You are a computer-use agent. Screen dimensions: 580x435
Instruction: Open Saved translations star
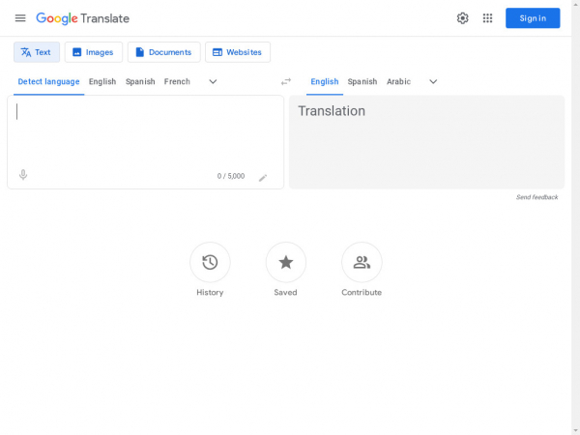(x=286, y=262)
